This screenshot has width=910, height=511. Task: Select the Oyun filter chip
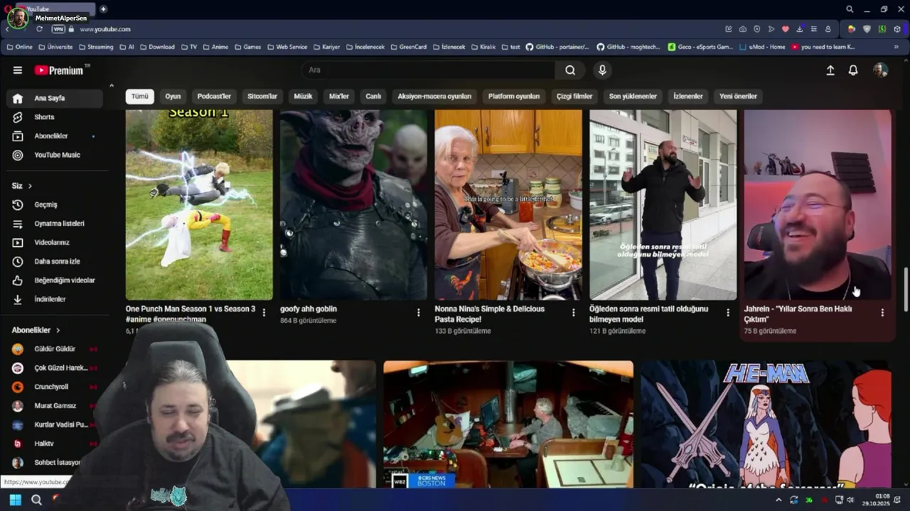pos(173,97)
